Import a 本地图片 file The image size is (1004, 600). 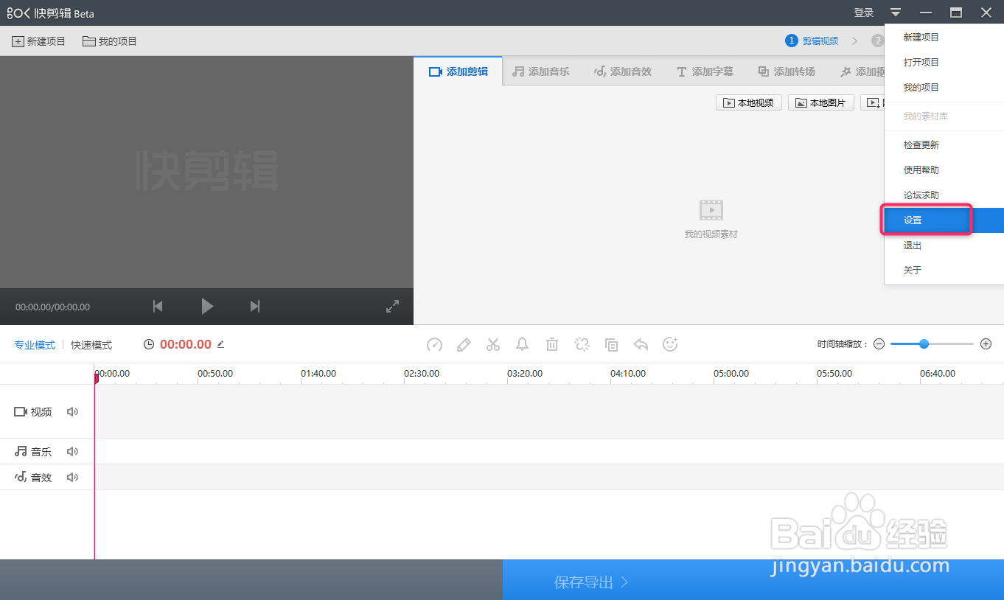pos(821,103)
